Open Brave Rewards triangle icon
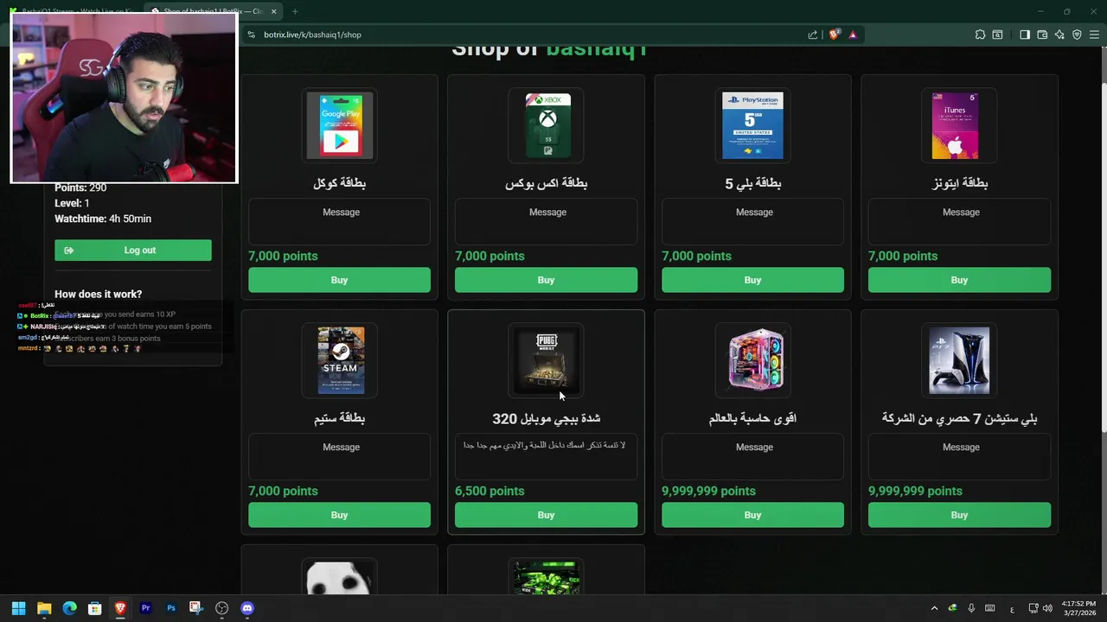1107x622 pixels. 853,35
